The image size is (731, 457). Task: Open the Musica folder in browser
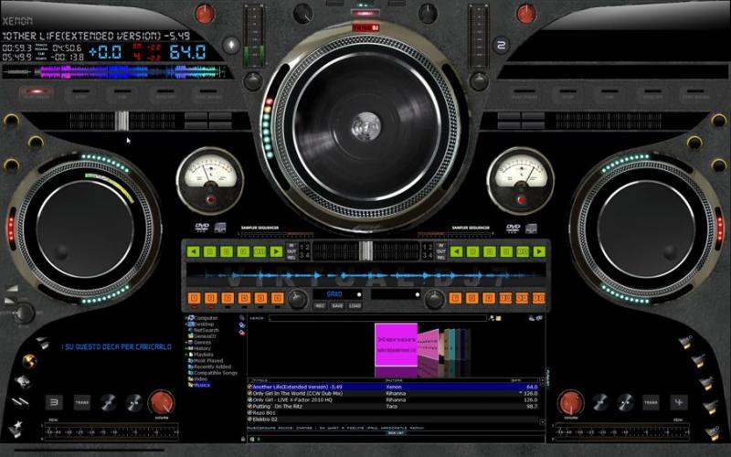(203, 384)
